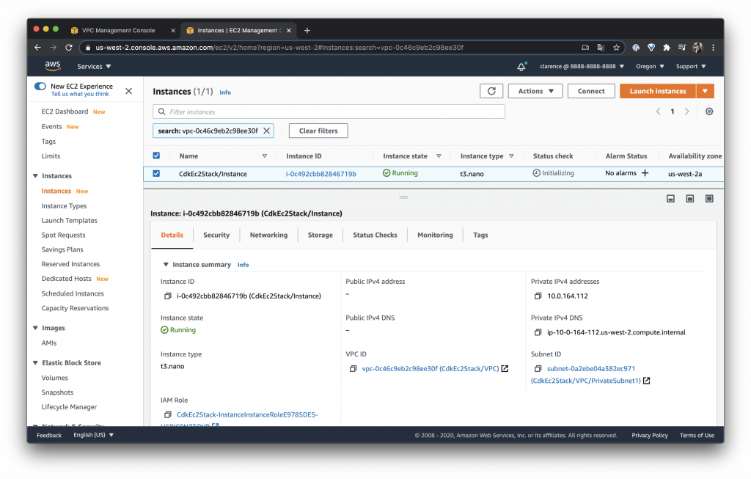Remove the vpc search filter chip

coord(267,131)
